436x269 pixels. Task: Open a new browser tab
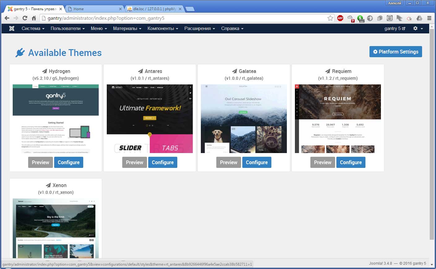coord(190,9)
